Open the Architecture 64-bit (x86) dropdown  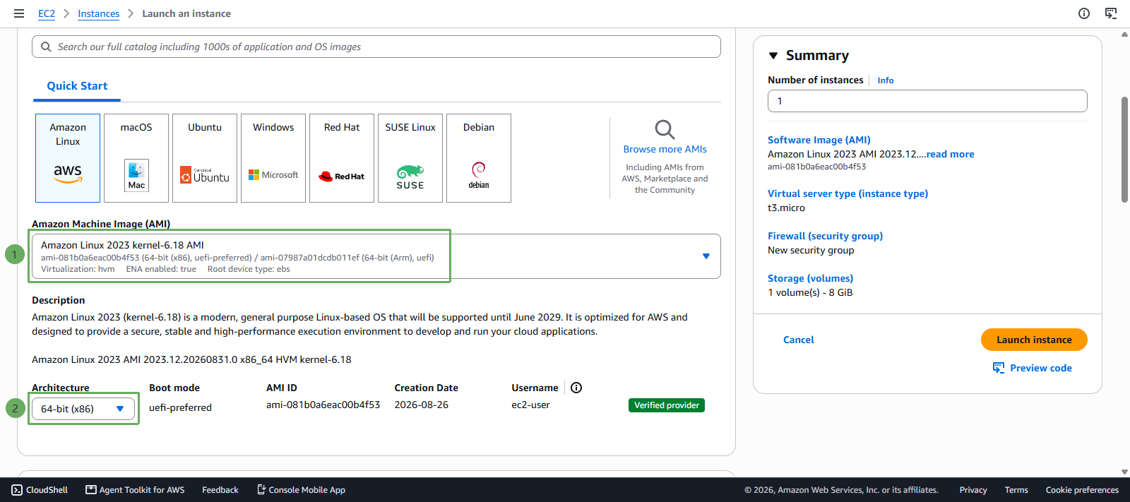(83, 409)
